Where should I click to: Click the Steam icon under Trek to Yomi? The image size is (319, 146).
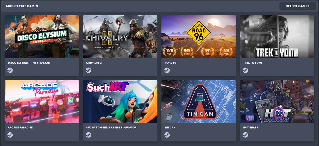(x=245, y=70)
